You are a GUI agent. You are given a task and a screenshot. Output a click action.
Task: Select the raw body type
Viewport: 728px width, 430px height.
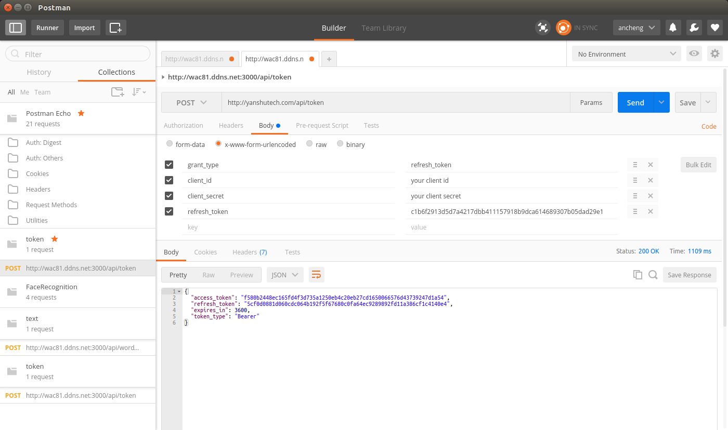309,144
